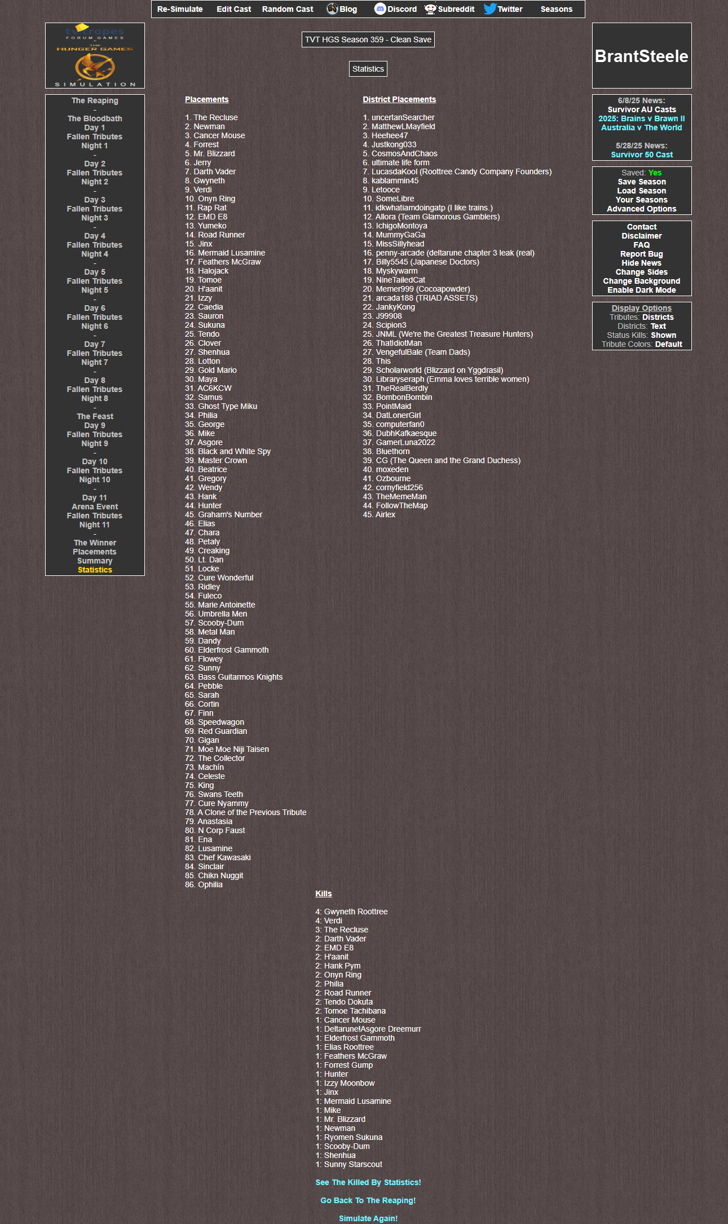Open Your Seasons
The height and width of the screenshot is (1224, 728).
(x=642, y=200)
